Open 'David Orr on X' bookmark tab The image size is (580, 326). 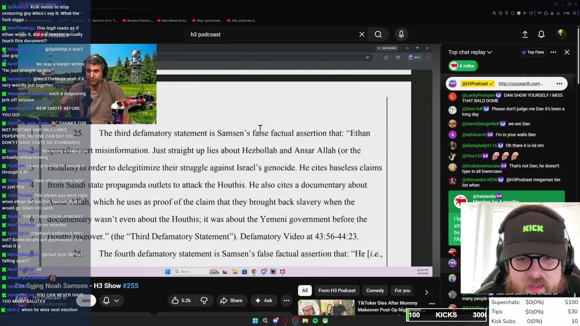click(104, 20)
